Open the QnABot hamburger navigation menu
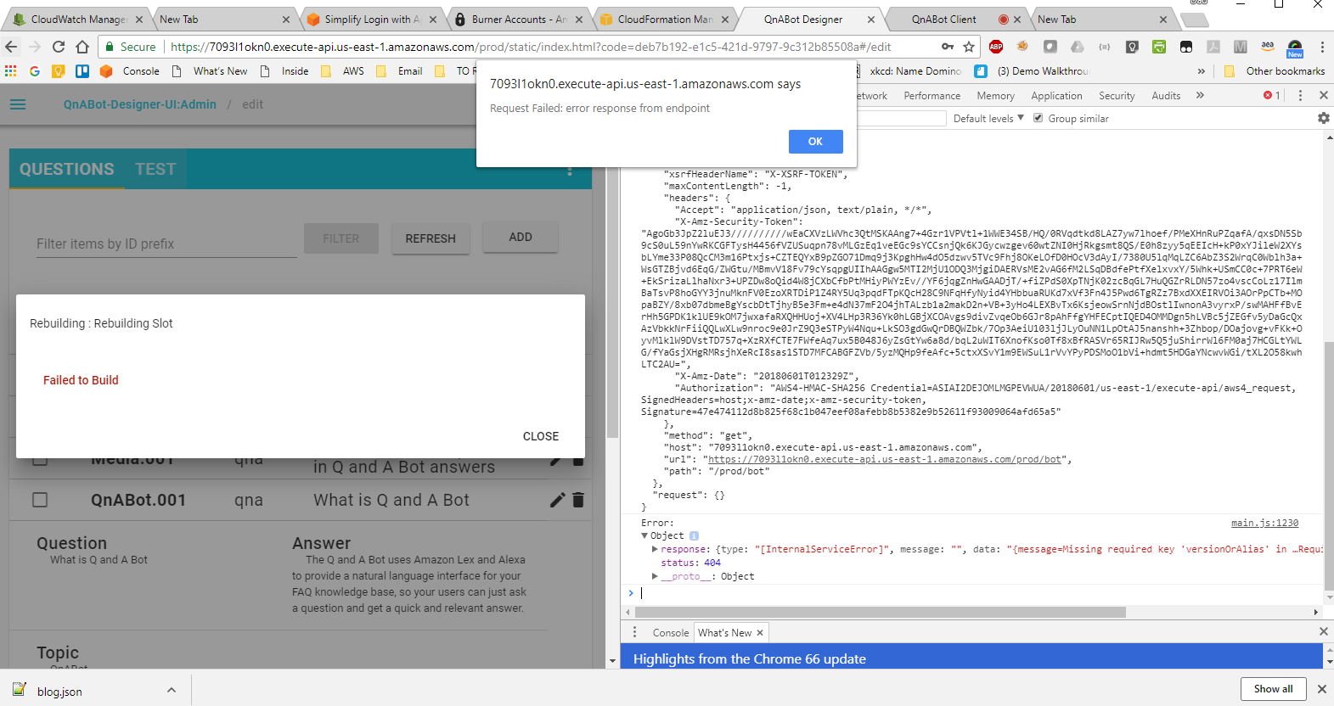Viewport: 1334px width, 706px height. [x=18, y=104]
